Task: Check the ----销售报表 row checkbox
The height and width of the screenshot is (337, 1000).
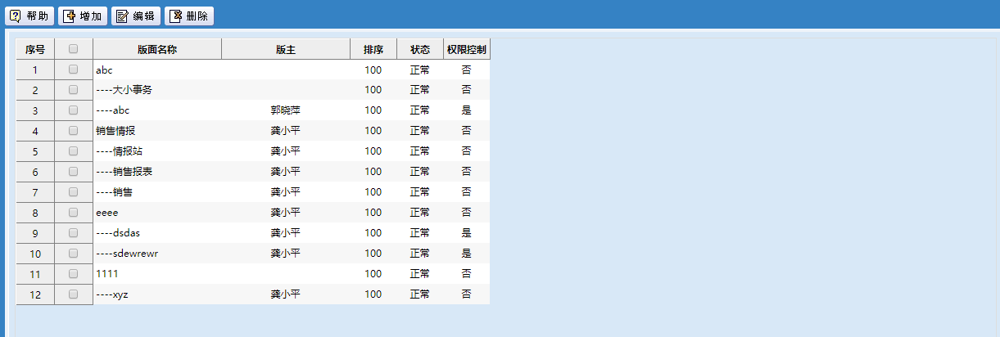Action: (74, 172)
